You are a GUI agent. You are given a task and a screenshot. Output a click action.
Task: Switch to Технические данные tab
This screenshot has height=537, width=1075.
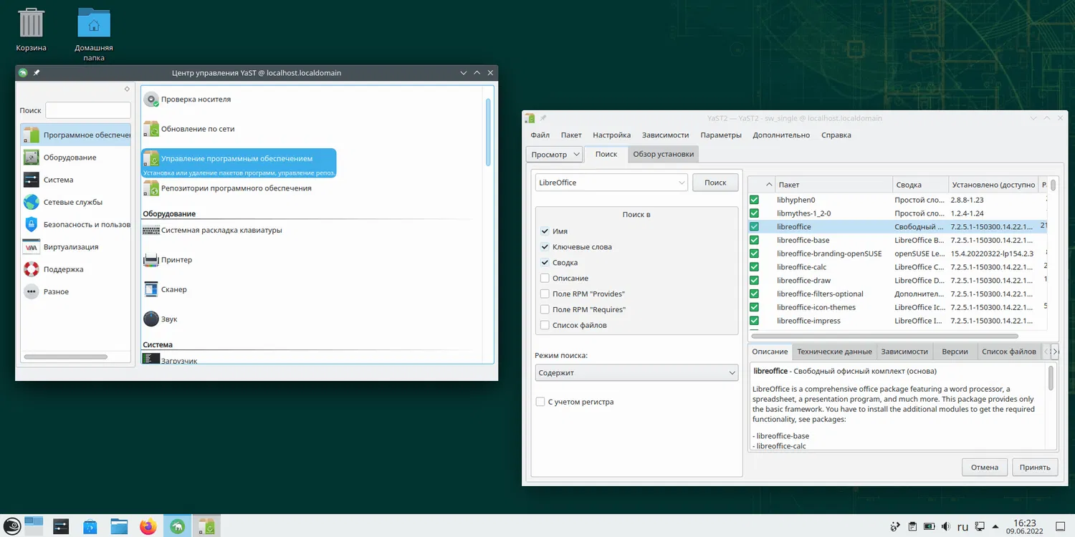tap(834, 352)
